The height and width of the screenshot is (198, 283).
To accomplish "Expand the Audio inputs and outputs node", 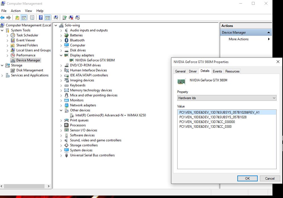I will [61, 31].
